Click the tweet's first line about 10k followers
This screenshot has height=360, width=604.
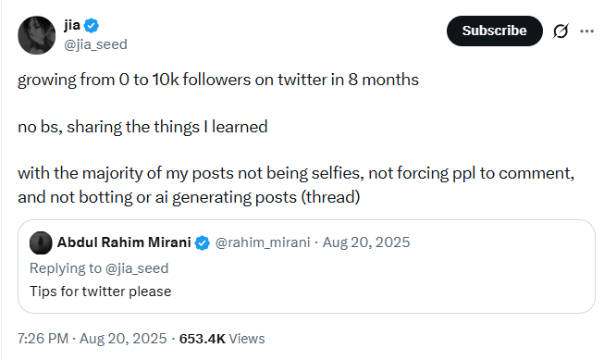[218, 80]
